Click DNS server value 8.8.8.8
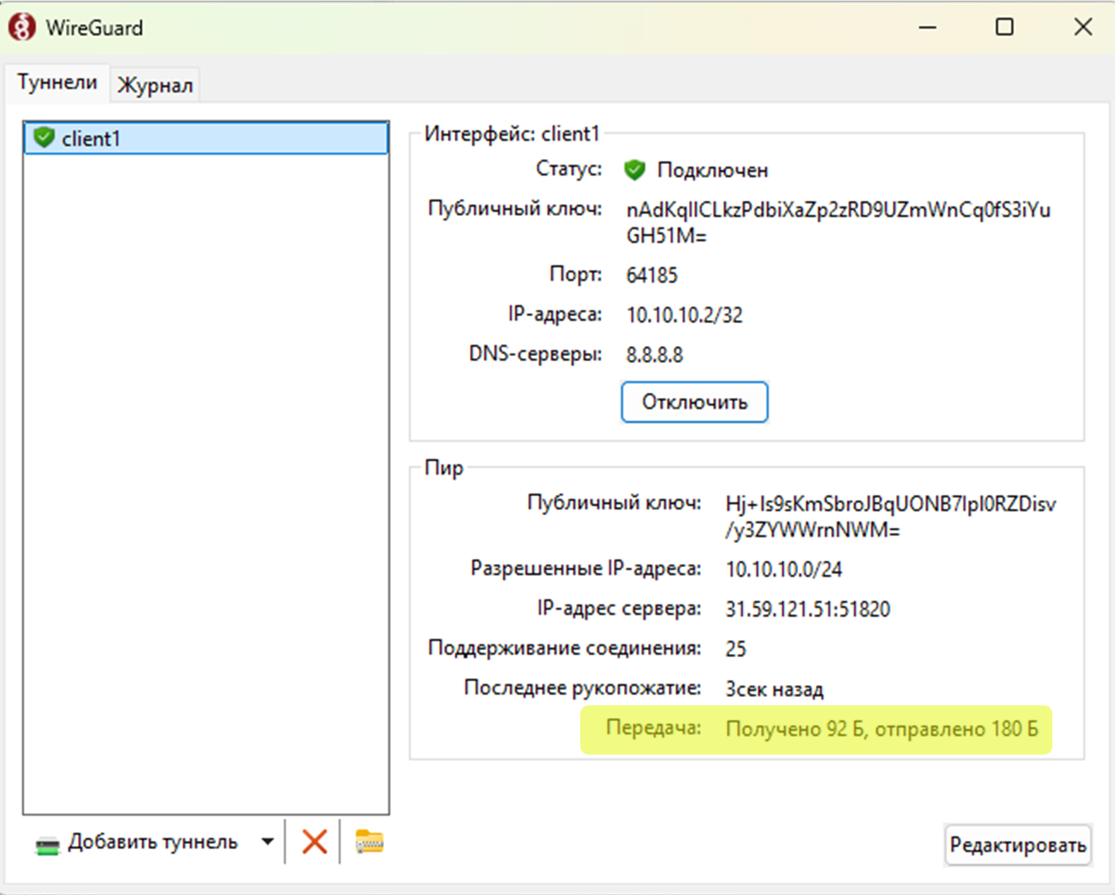1115x895 pixels. 654,355
